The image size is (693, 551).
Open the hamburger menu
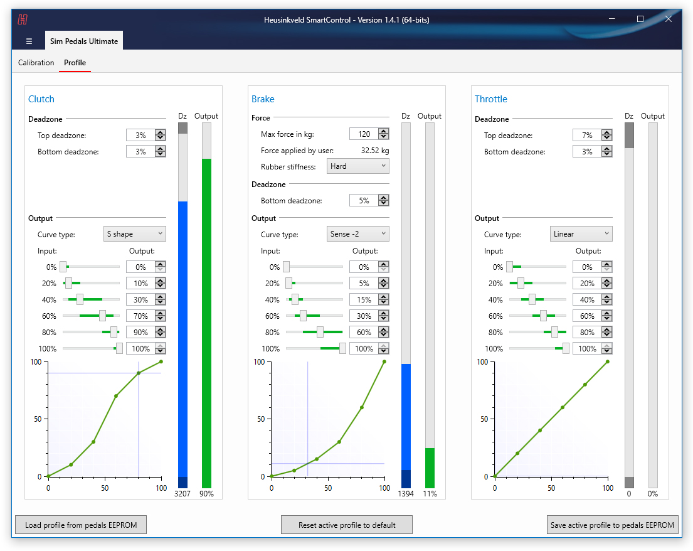(x=29, y=41)
